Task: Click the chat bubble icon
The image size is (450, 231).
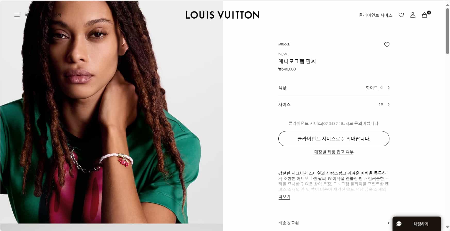Action: tap(399, 224)
